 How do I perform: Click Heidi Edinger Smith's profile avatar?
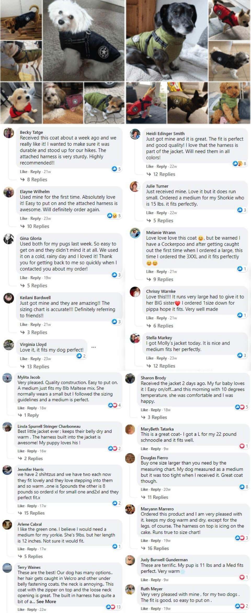click(x=135, y=134)
